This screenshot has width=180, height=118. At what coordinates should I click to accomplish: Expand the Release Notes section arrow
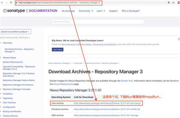[1, 57]
